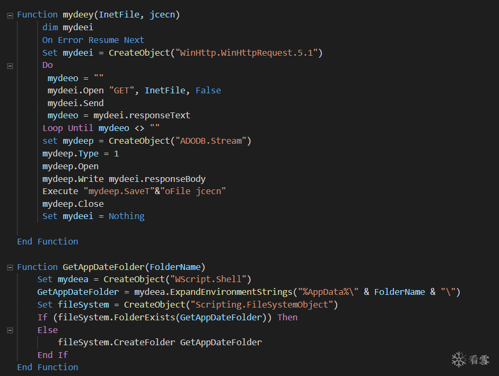This screenshot has width=499, height=376.
Task: Click the Nothing keyword
Action: (126, 216)
